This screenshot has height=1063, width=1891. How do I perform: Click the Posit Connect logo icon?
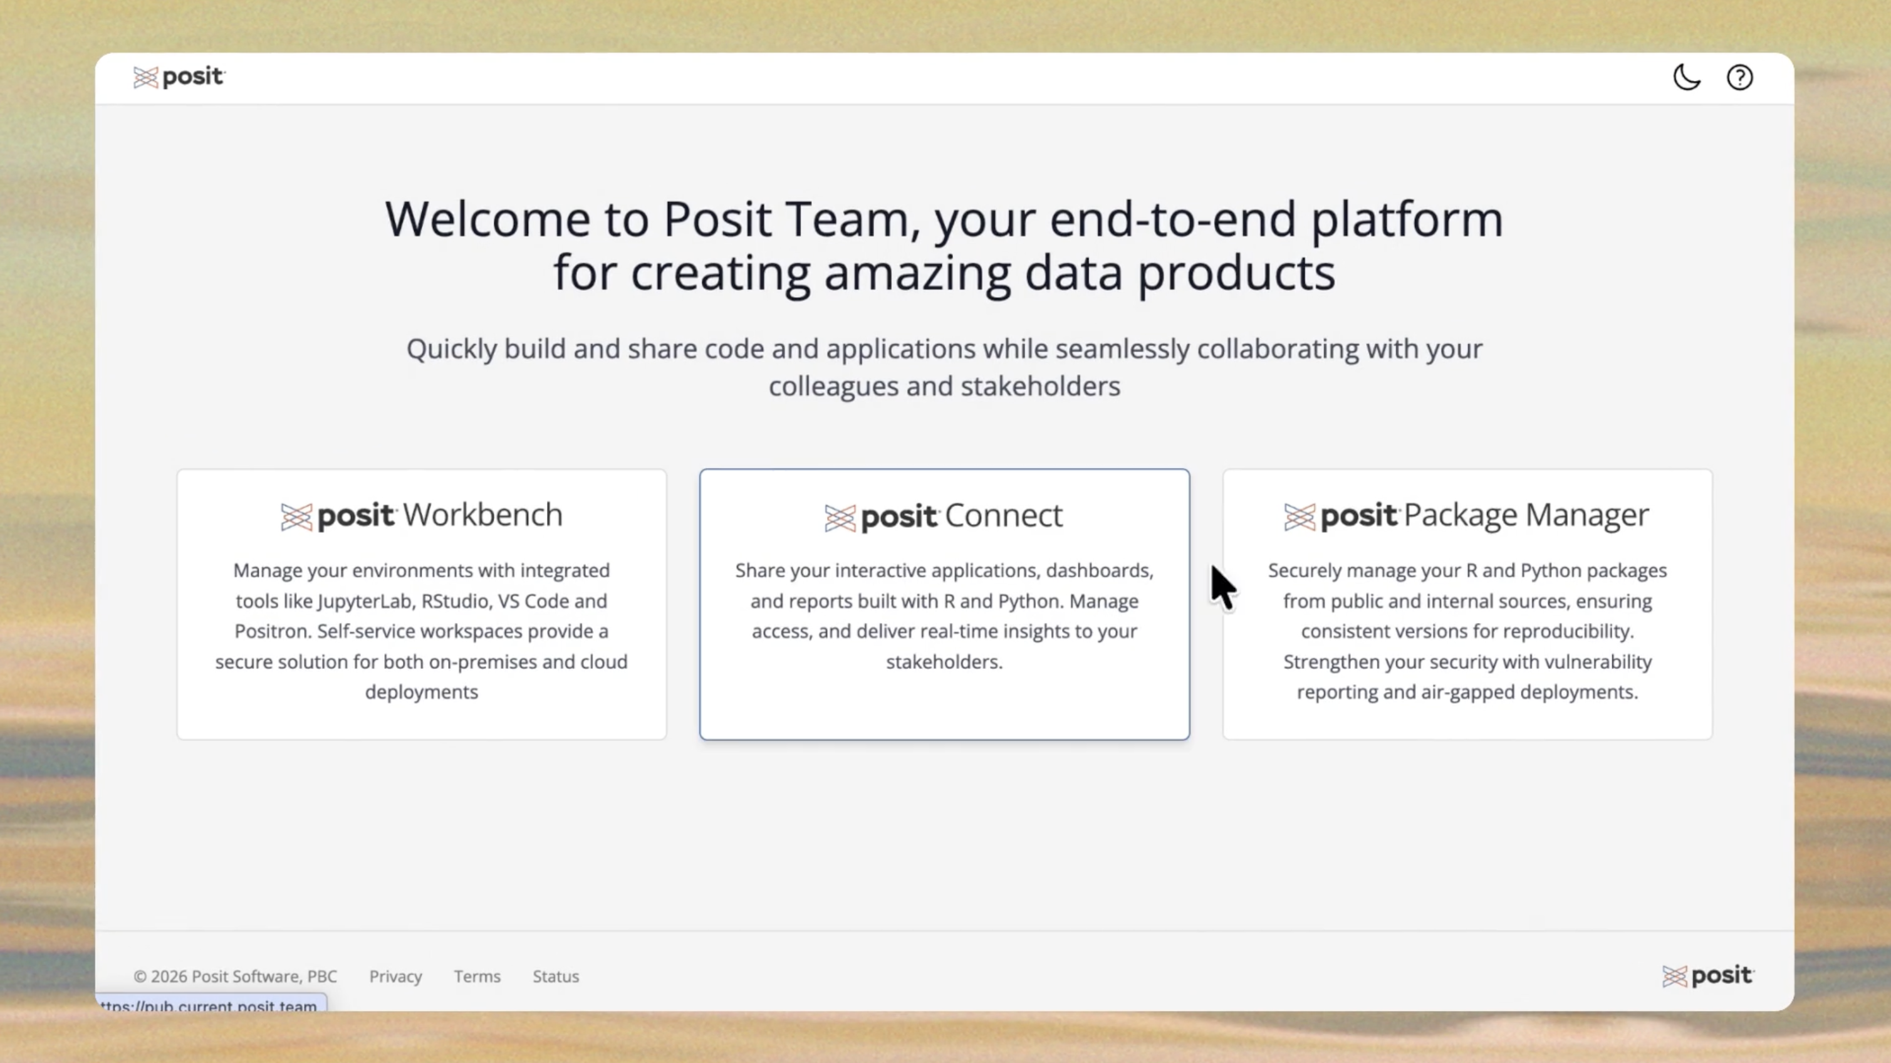pyautogui.click(x=840, y=518)
